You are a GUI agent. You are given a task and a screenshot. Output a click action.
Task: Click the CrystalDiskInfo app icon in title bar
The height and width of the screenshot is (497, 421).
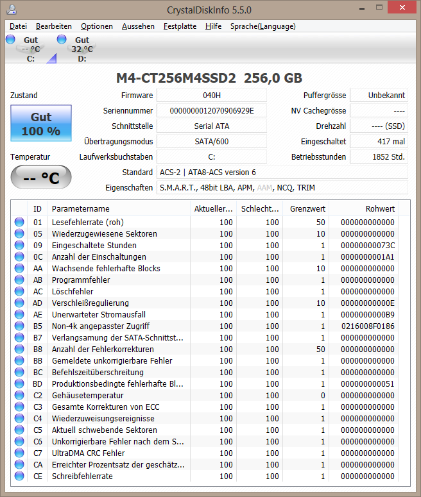12,10
